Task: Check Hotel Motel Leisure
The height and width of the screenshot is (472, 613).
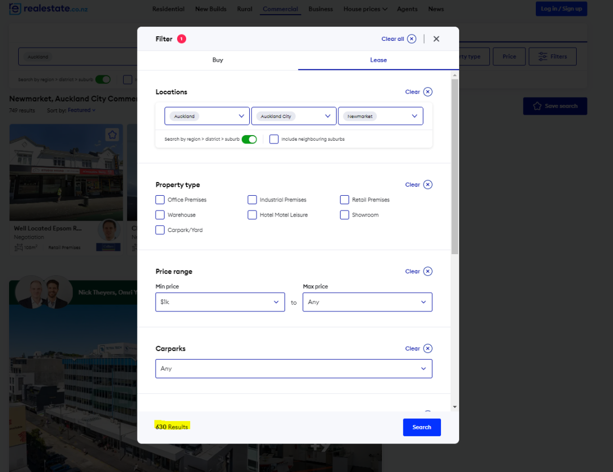Action: tap(252, 215)
